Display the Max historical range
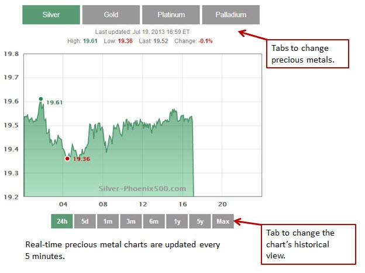This screenshot has width=365, height=273. [x=222, y=222]
